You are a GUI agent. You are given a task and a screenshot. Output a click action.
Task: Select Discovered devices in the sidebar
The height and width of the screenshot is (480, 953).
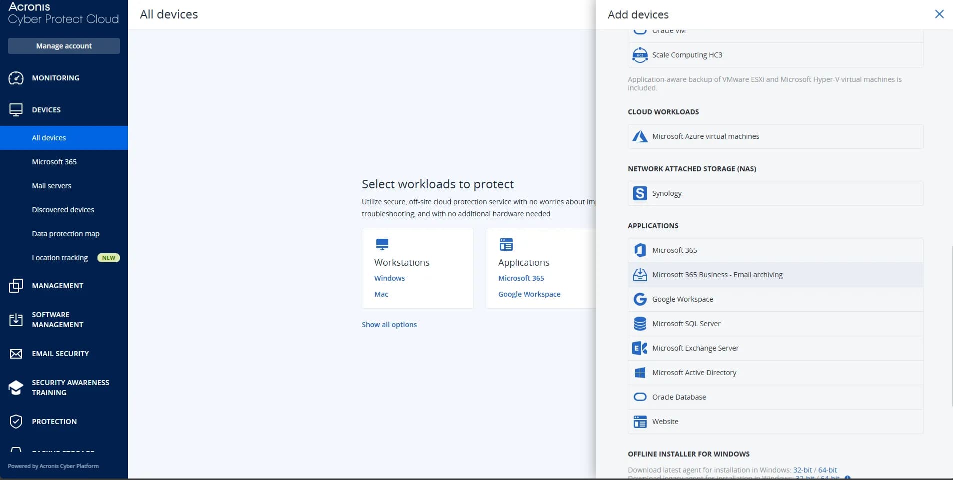(63, 209)
